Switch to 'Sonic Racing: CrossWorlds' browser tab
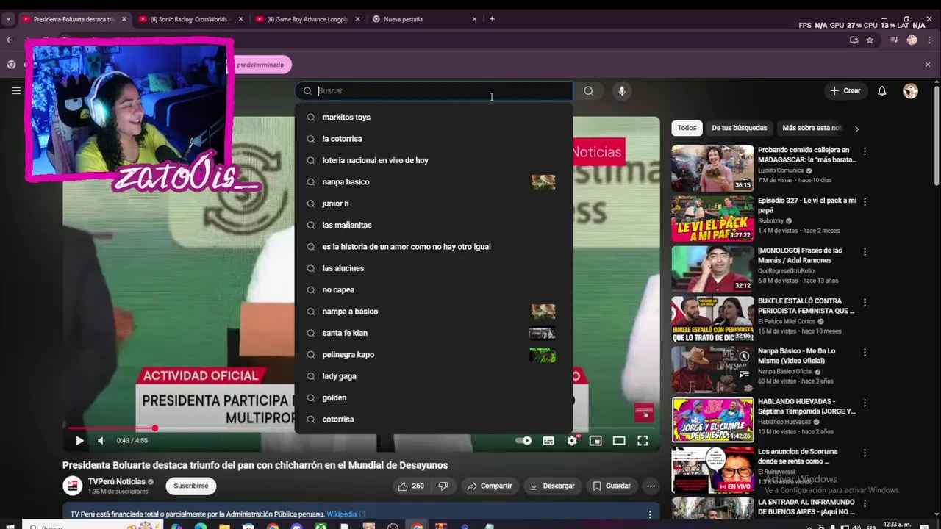This screenshot has height=529, width=941. (x=190, y=19)
